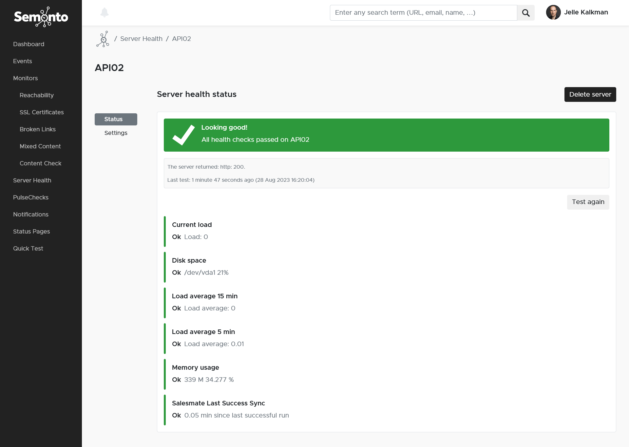Screen dimensions: 629x447
Task: Open Events in the sidebar
Action: click(x=23, y=61)
